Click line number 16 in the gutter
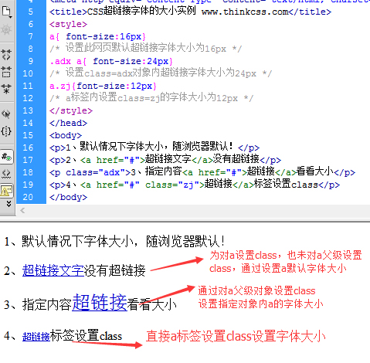Viewport: 370px width, 363px height. click(x=28, y=148)
